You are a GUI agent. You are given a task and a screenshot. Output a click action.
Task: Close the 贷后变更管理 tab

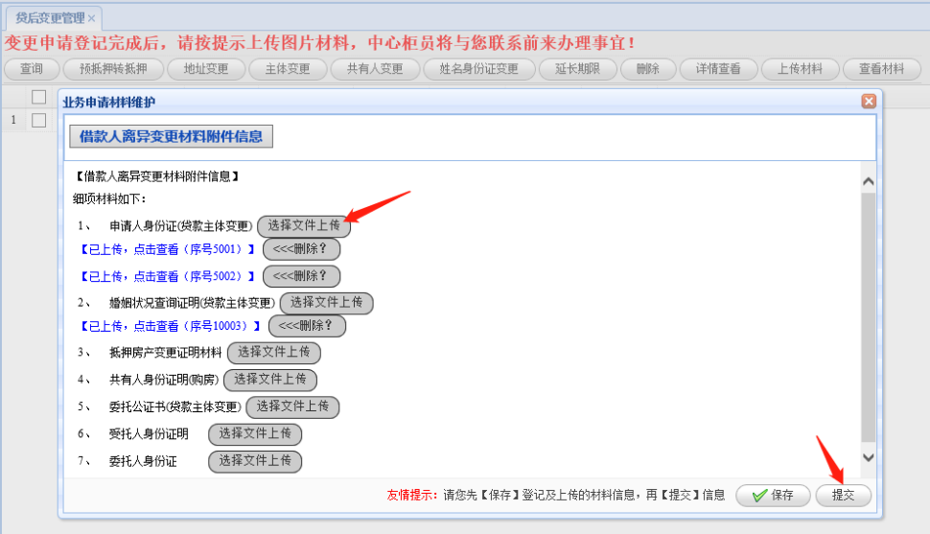(x=91, y=18)
